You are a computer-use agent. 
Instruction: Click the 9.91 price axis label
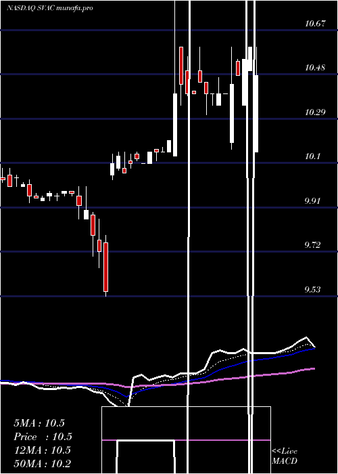(x=314, y=200)
